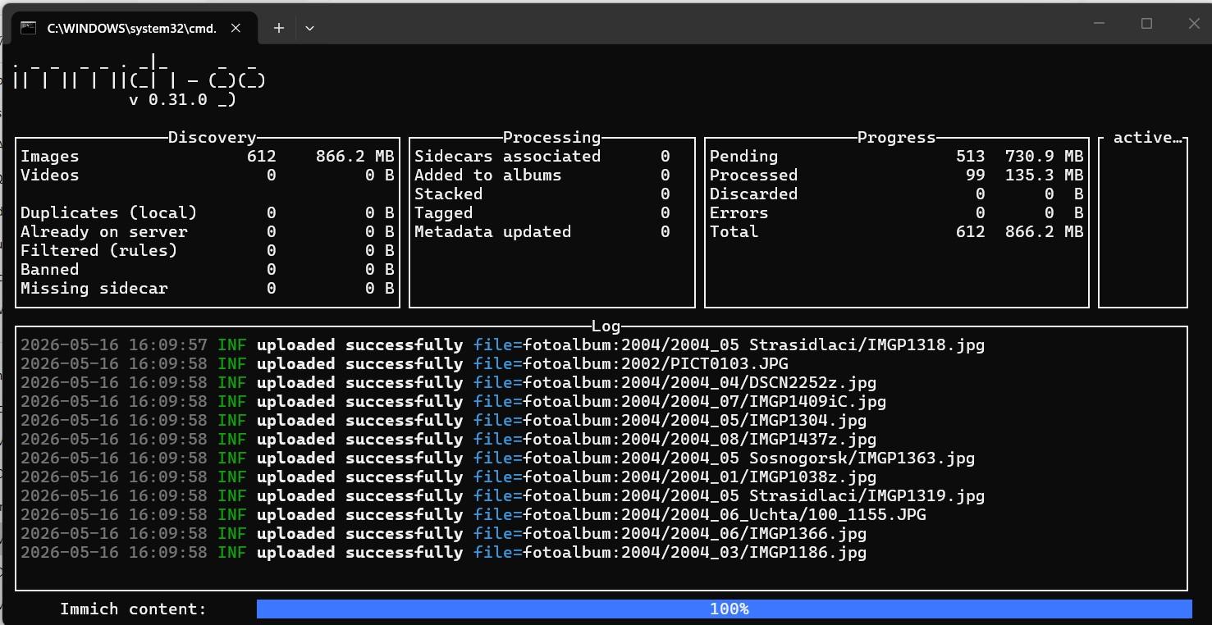Open the terminal profiles dropdown

309,28
